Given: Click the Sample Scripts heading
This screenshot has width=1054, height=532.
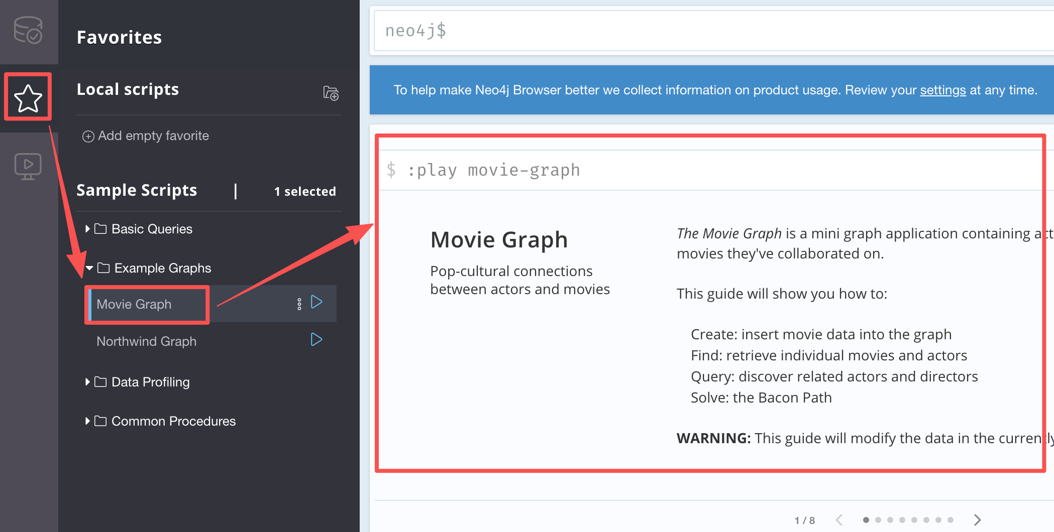Looking at the screenshot, I should (x=137, y=191).
